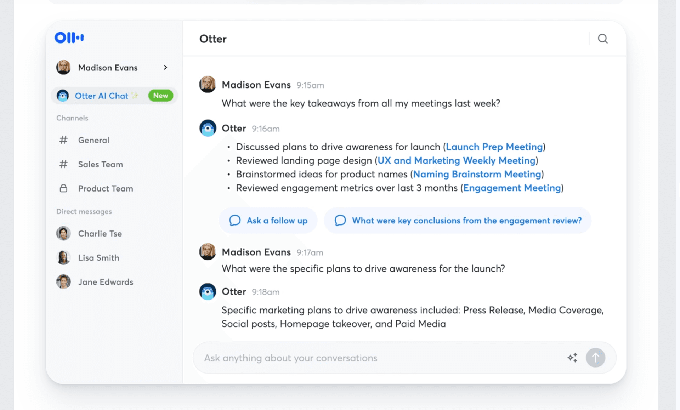Click the key takeaways question text
The width and height of the screenshot is (680, 410).
(361, 103)
